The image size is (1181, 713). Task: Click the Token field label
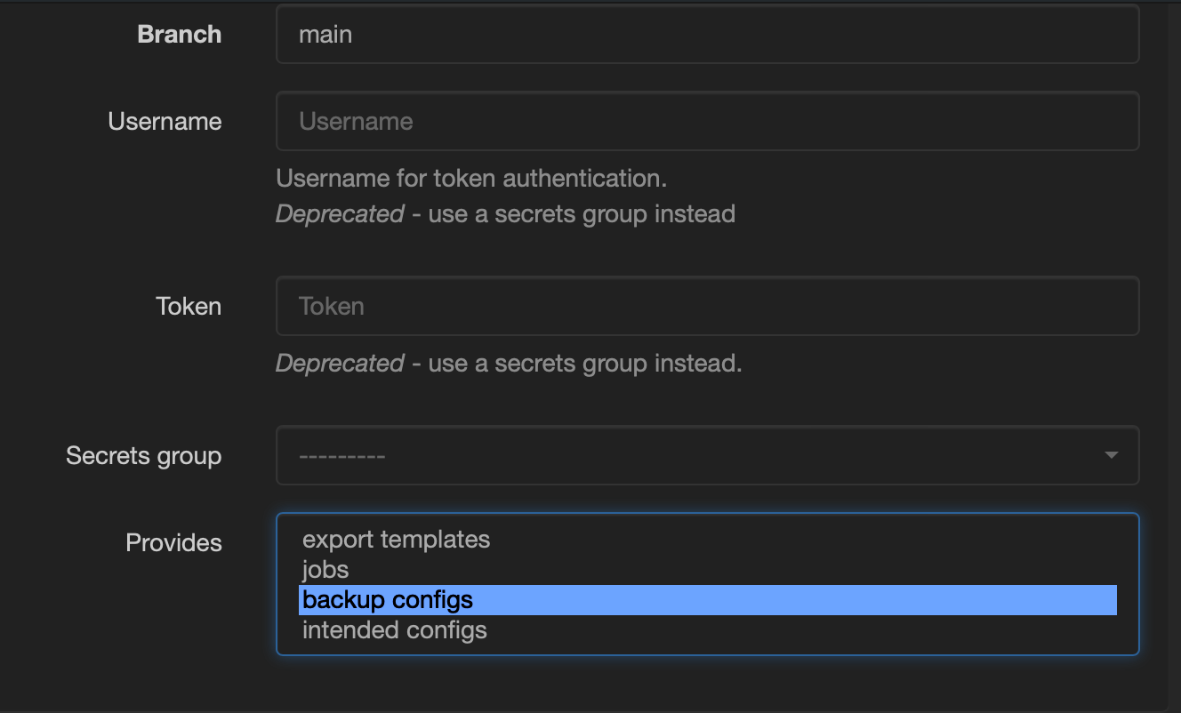point(189,306)
